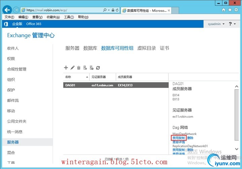Click the browser forward arrow button
The width and height of the screenshot is (242, 169).
[x=16, y=10]
